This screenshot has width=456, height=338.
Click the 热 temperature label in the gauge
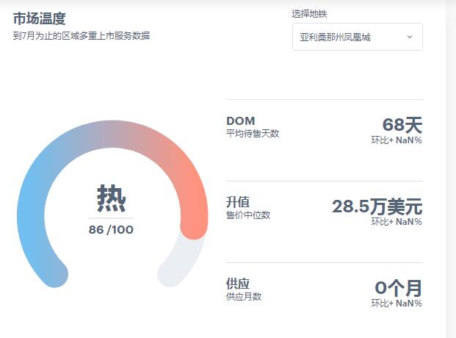[x=112, y=198]
